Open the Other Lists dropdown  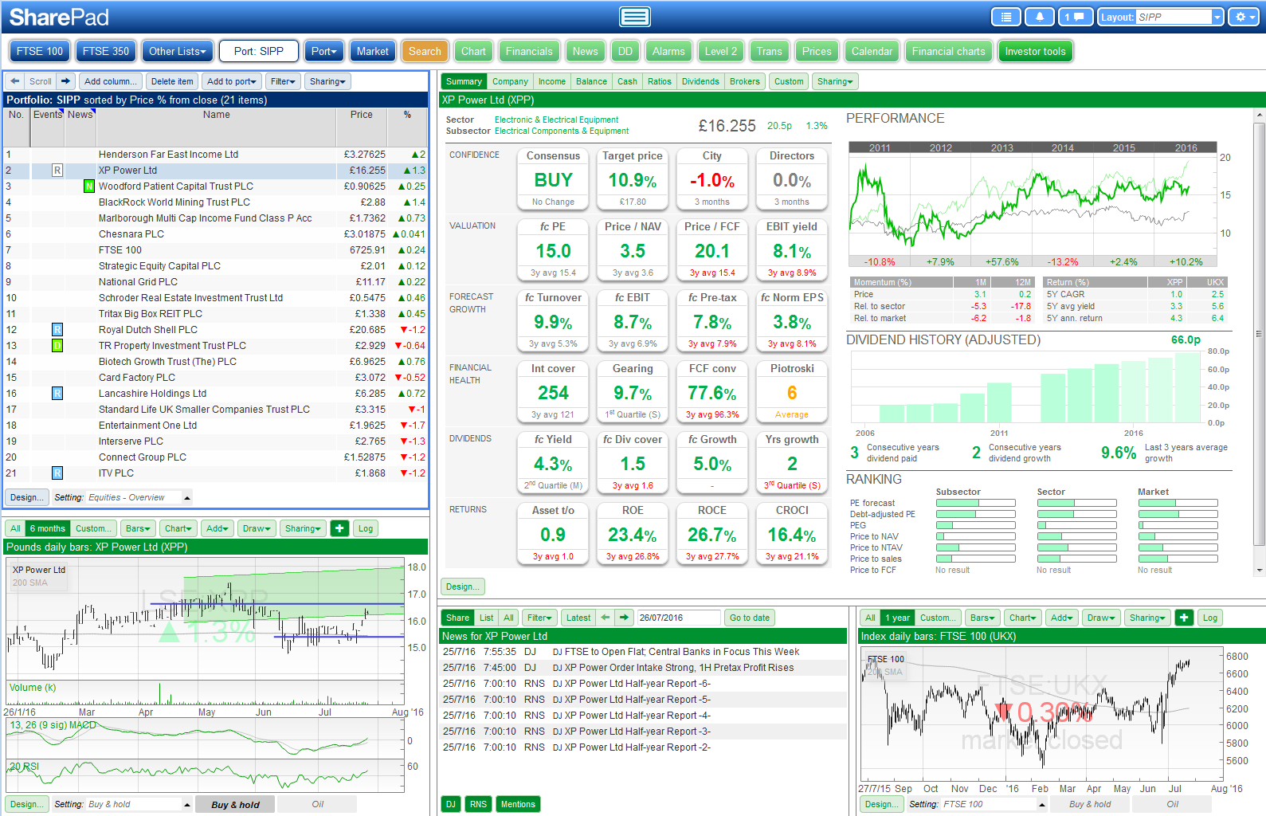click(x=177, y=51)
